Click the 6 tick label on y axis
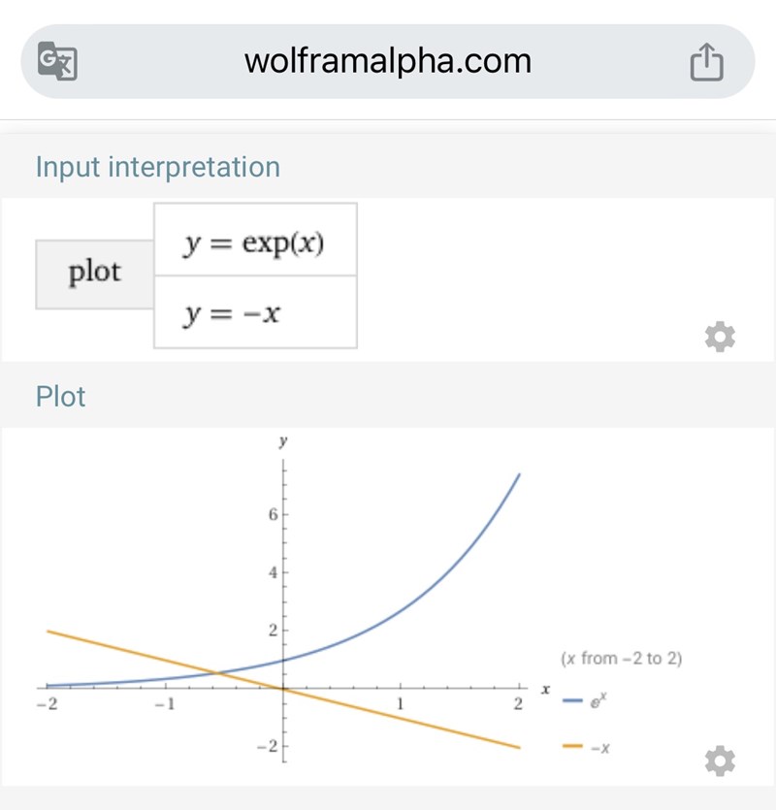The height and width of the screenshot is (810, 776). [274, 514]
